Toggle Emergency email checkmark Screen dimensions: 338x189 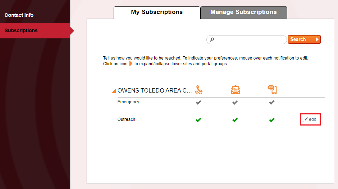point(235,102)
